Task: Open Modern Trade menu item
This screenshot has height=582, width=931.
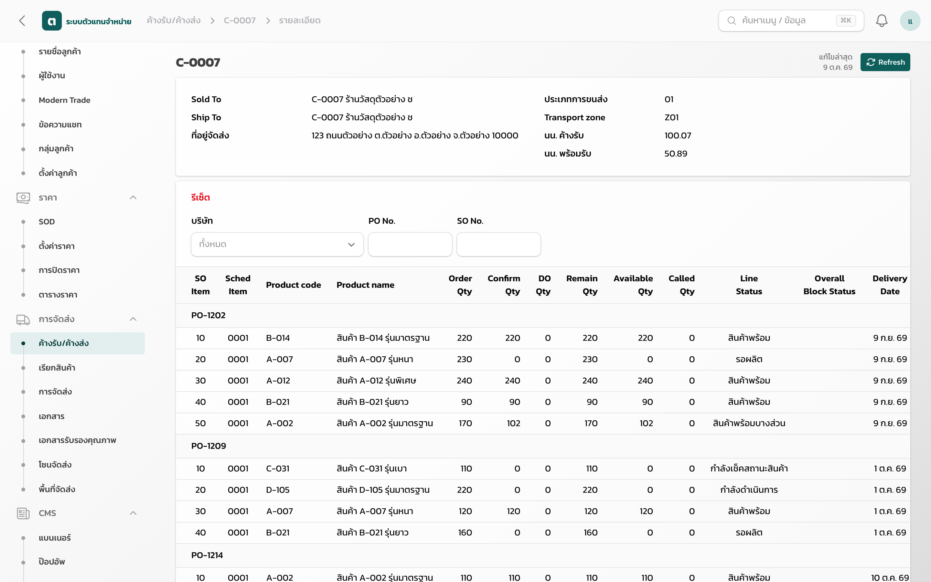Action: tap(64, 100)
